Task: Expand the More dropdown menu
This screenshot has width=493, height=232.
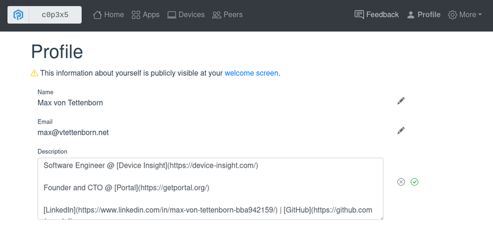Action: point(465,15)
